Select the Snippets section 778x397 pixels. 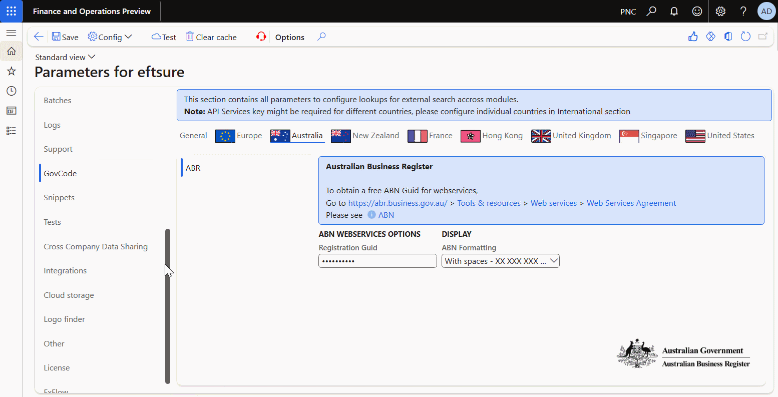(59, 198)
